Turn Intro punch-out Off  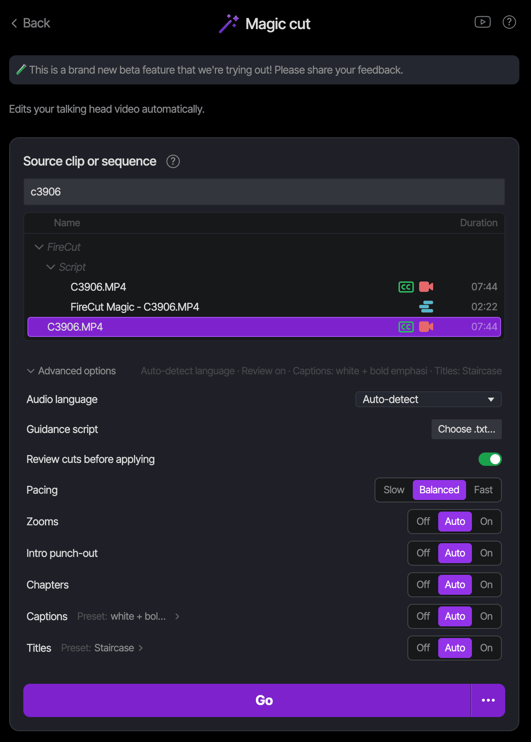coord(423,553)
